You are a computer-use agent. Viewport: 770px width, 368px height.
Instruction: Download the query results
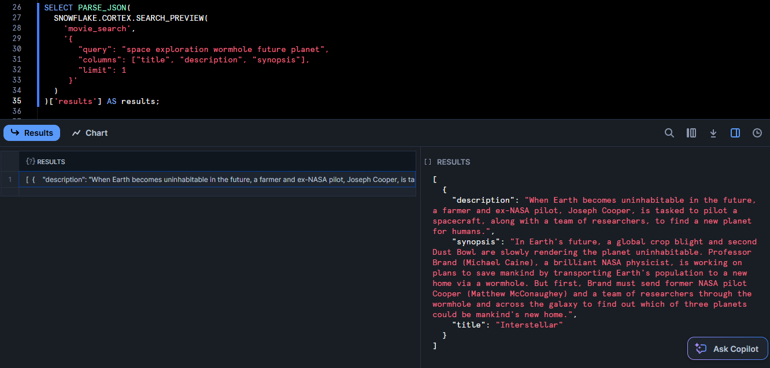pos(713,133)
